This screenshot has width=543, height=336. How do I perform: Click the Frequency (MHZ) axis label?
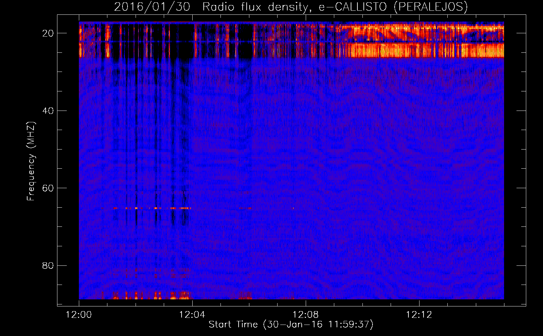(31, 161)
